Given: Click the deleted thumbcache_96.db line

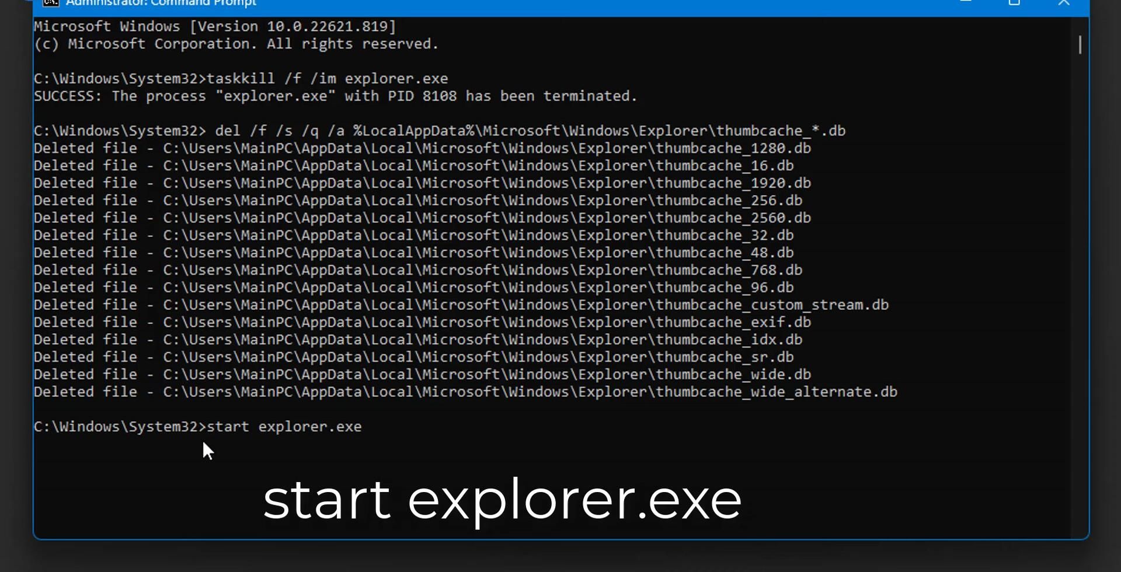Looking at the screenshot, I should pyautogui.click(x=414, y=288).
